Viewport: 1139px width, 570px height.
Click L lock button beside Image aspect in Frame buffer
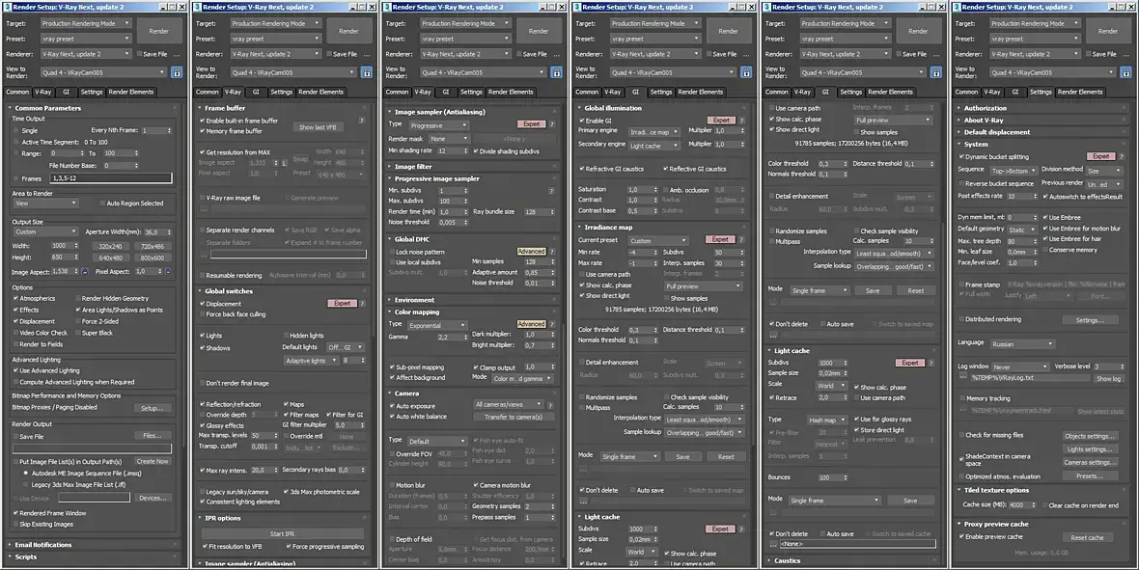pos(285,163)
